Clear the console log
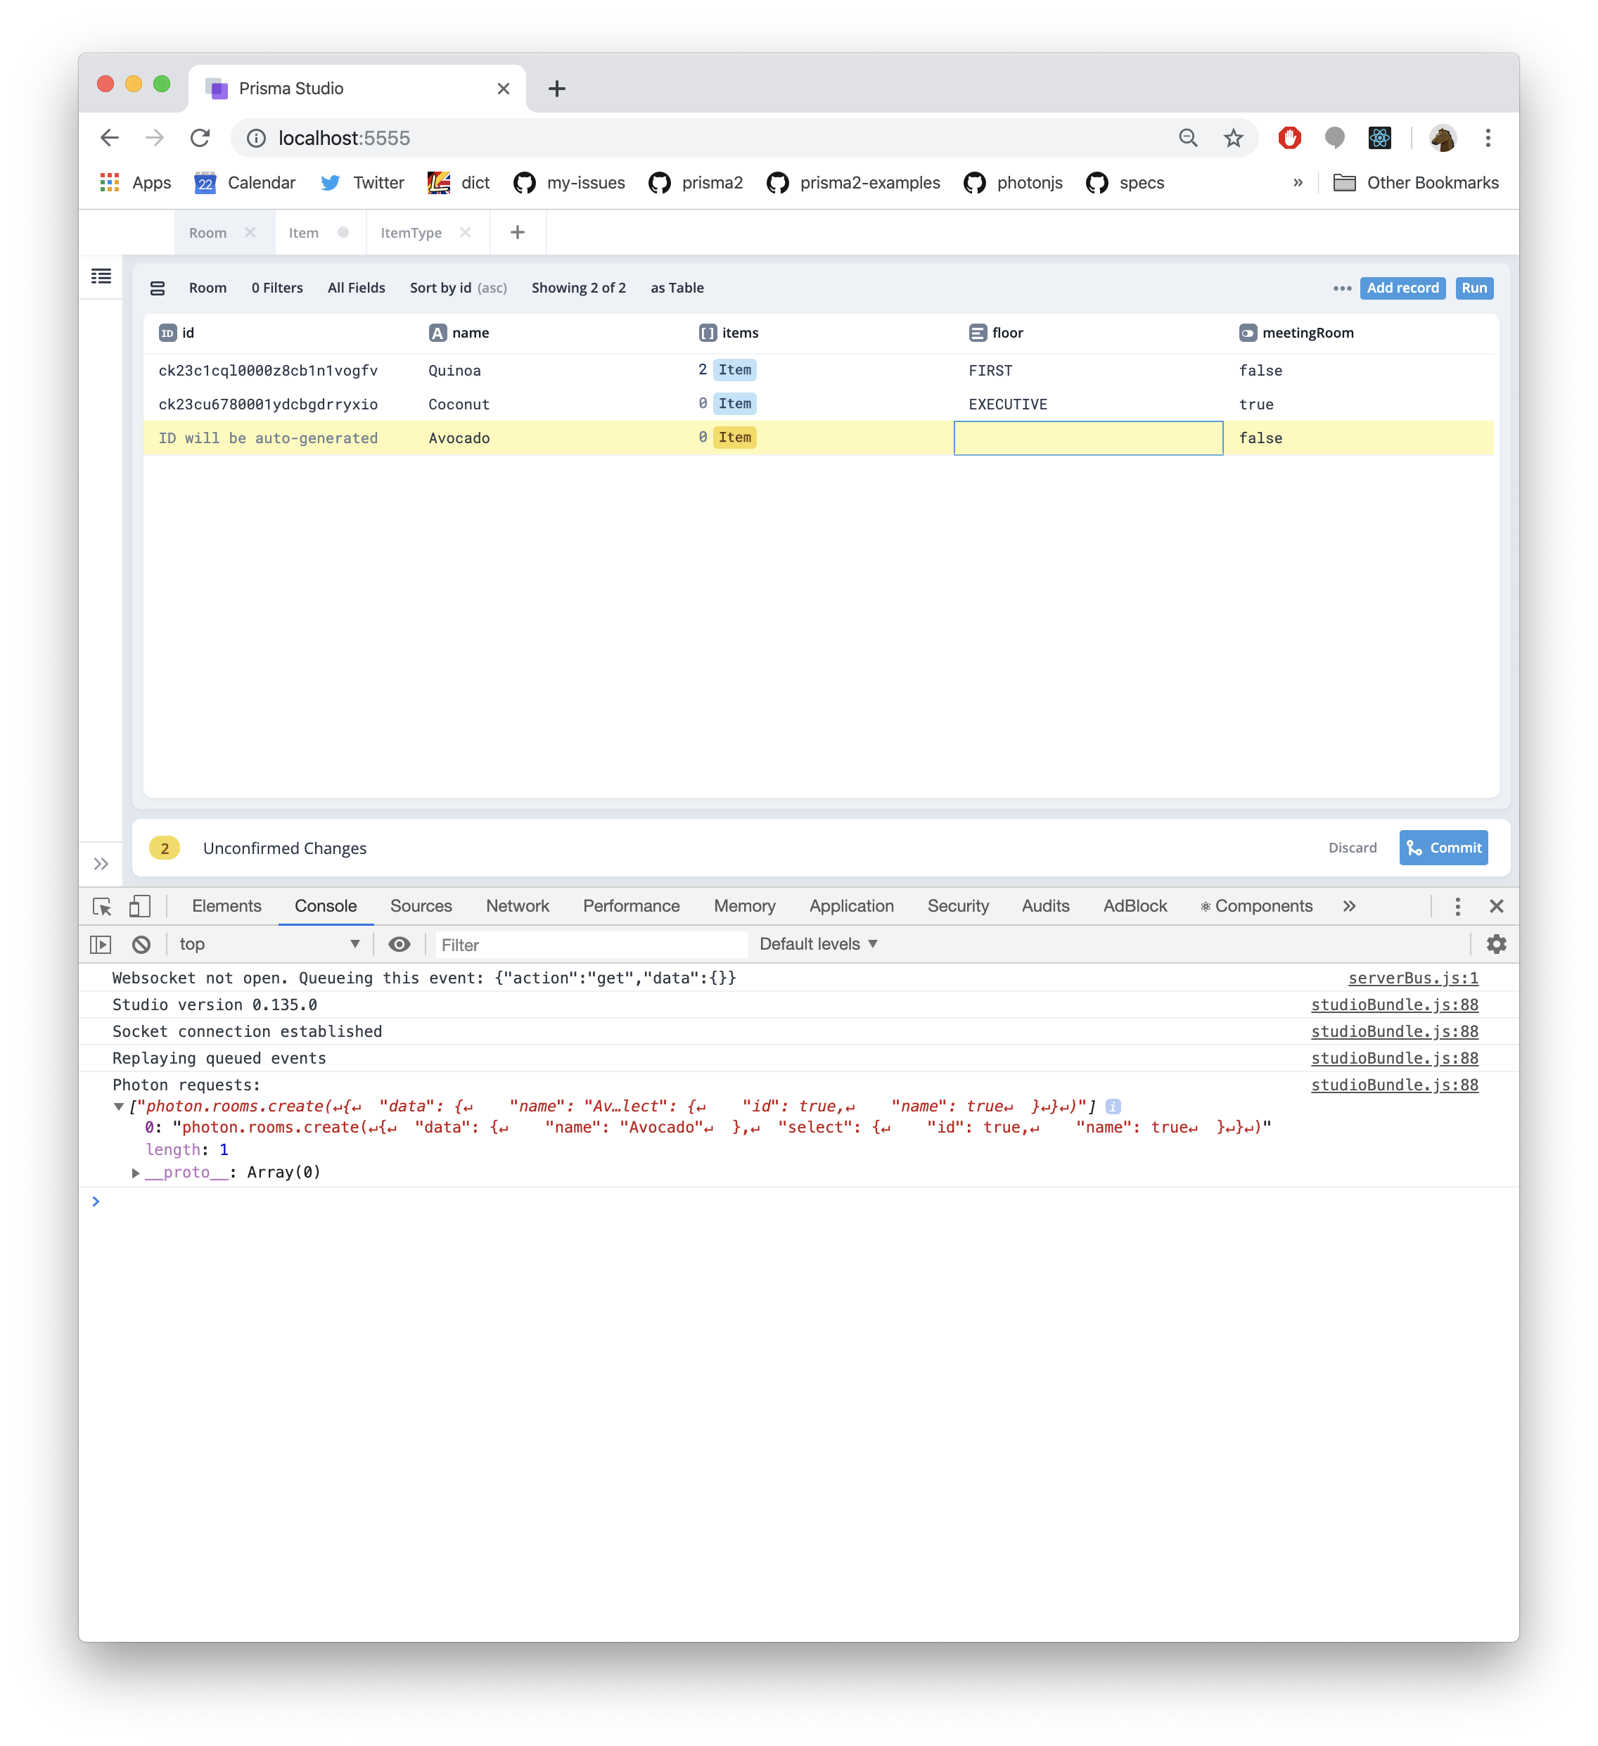 coord(141,944)
